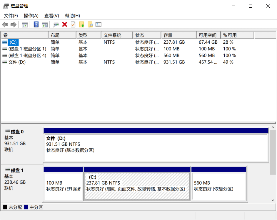Select the (磁盘 1 磁盘分区 4) volume row

point(138,56)
